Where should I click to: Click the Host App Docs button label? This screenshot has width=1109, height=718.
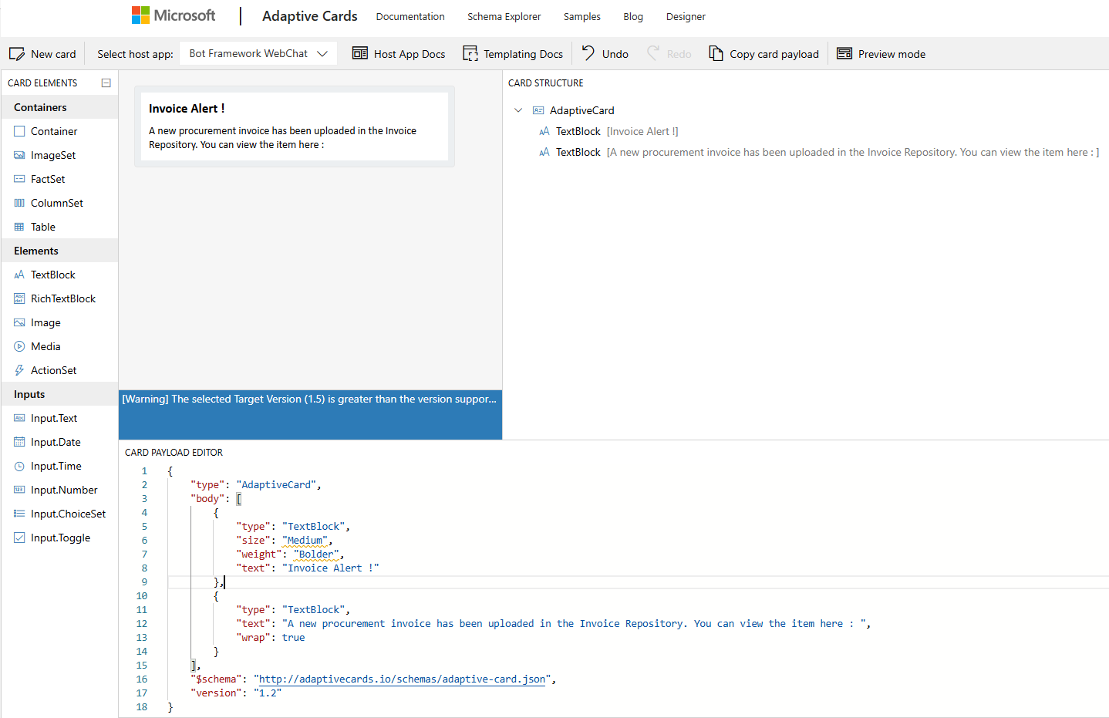coord(410,54)
